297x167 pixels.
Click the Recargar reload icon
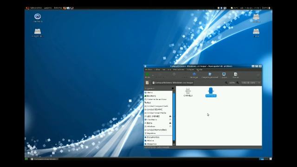coord(194,75)
